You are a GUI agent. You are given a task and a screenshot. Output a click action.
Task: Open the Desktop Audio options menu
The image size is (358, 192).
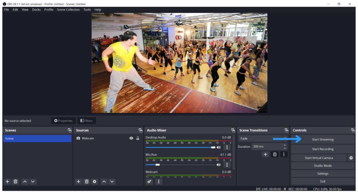(x=227, y=147)
